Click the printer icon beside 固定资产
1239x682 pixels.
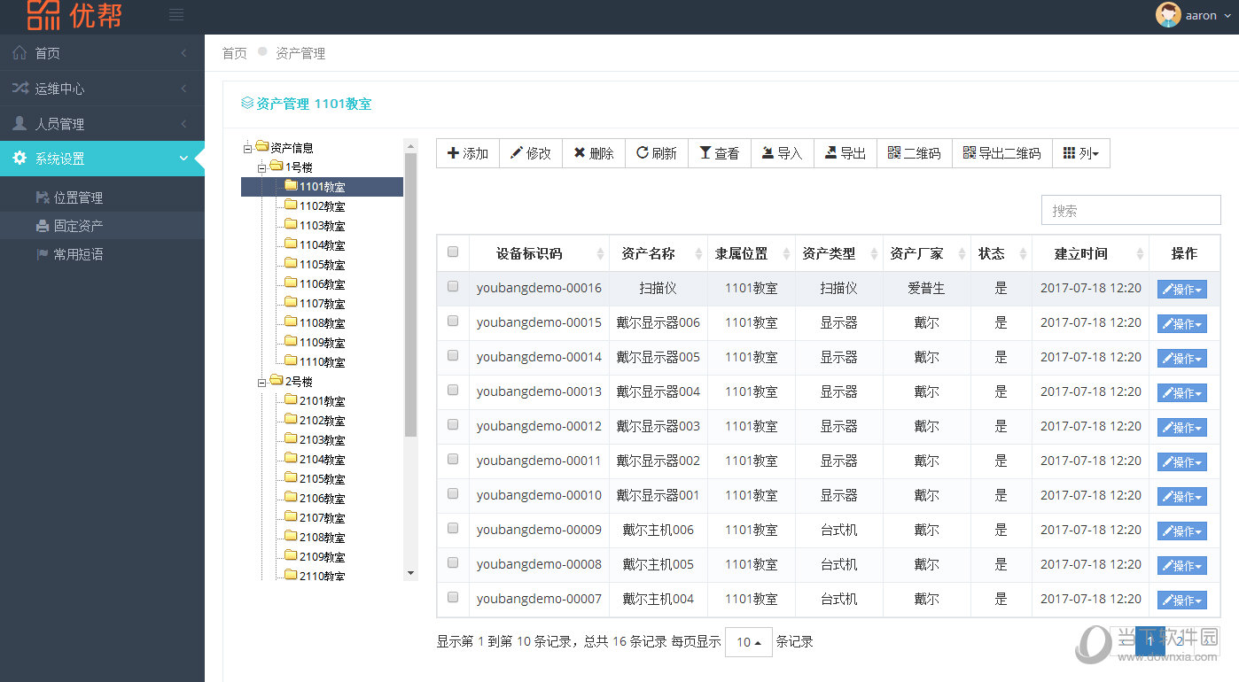[x=43, y=226]
